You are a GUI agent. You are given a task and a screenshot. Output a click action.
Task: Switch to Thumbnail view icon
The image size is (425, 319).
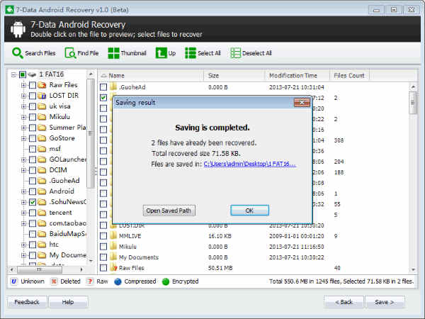[113, 53]
